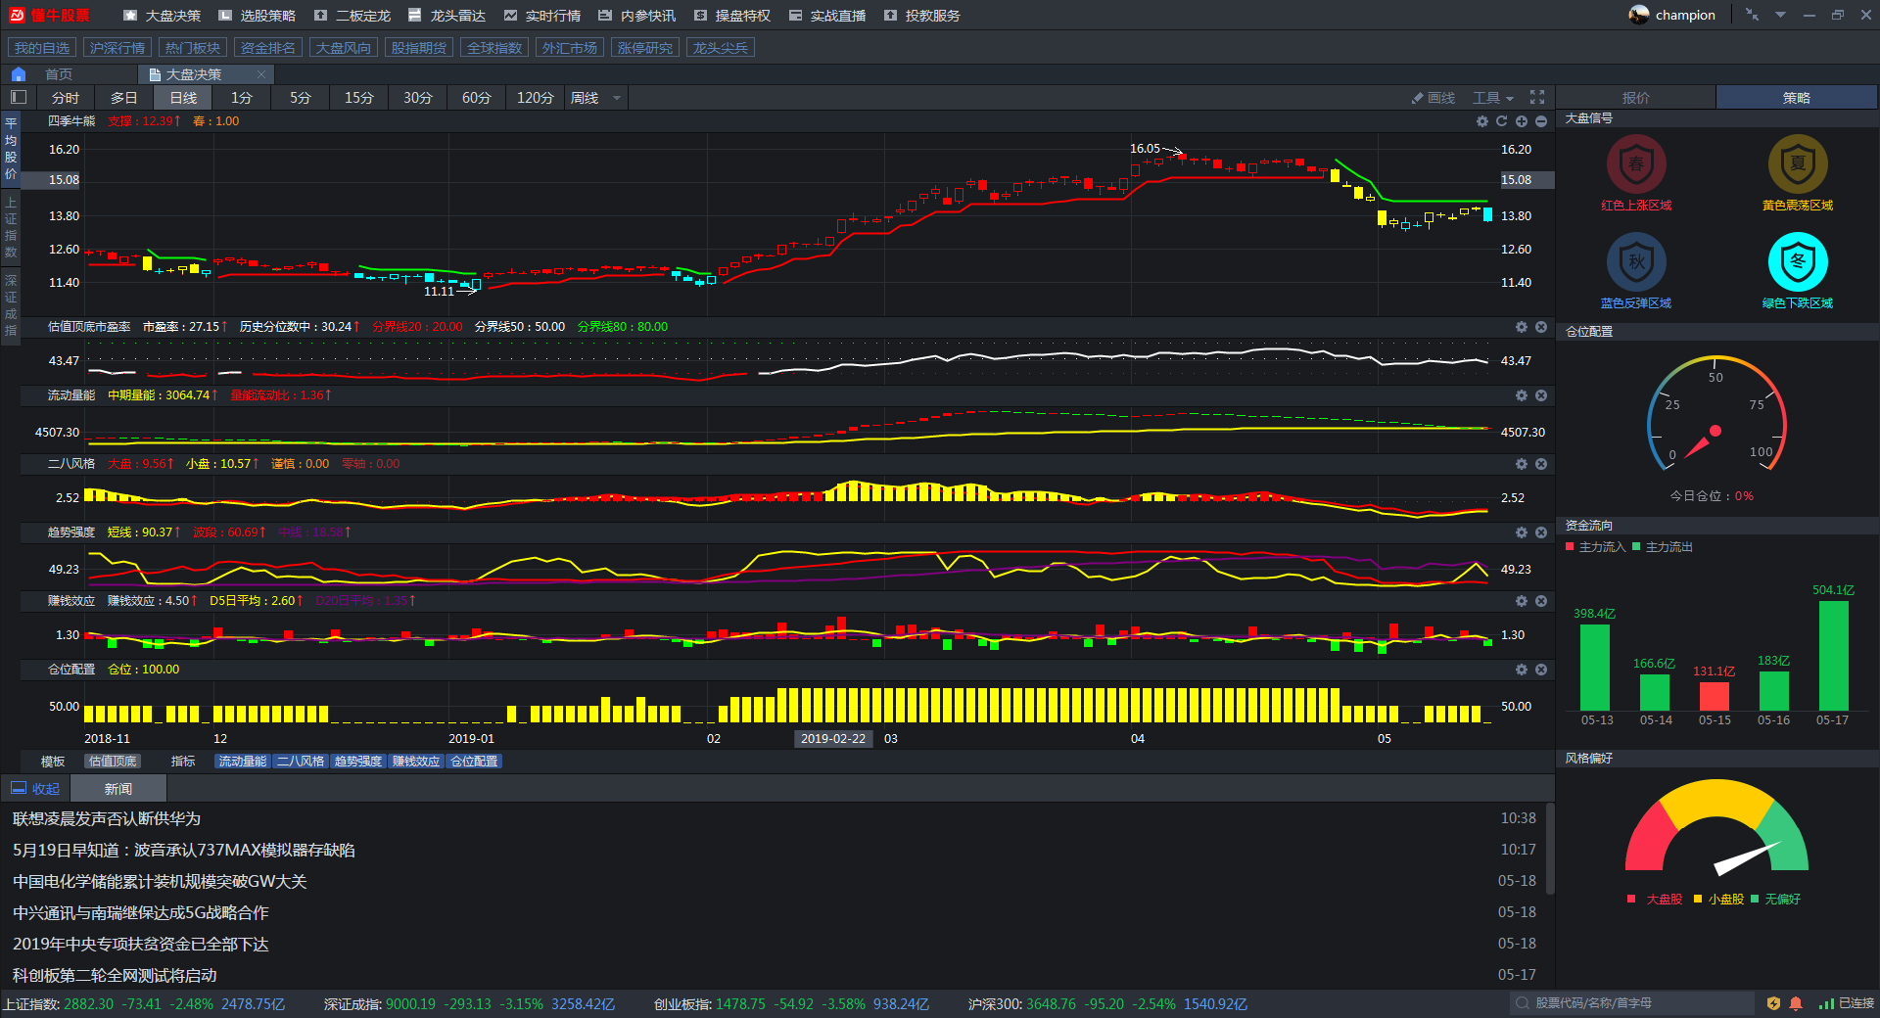Select the 上证指数 side tab
Viewport: 1880px width, 1018px height.
tap(11, 226)
